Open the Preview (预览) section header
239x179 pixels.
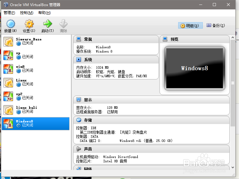tap(195, 39)
